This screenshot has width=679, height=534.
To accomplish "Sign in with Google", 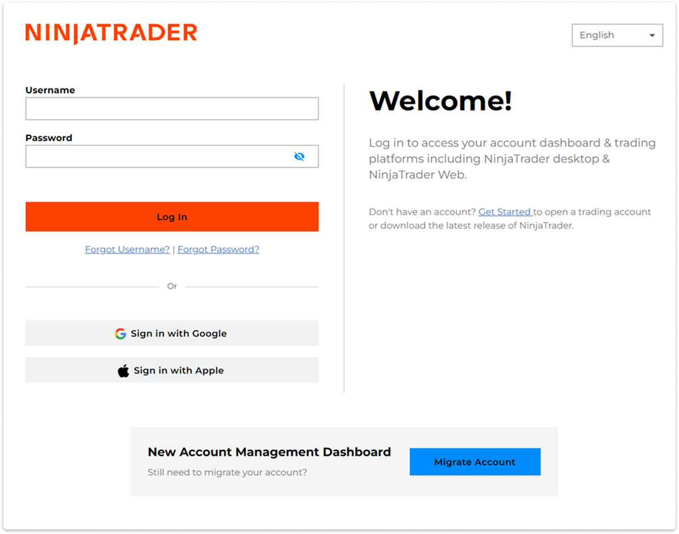I will 172,333.
